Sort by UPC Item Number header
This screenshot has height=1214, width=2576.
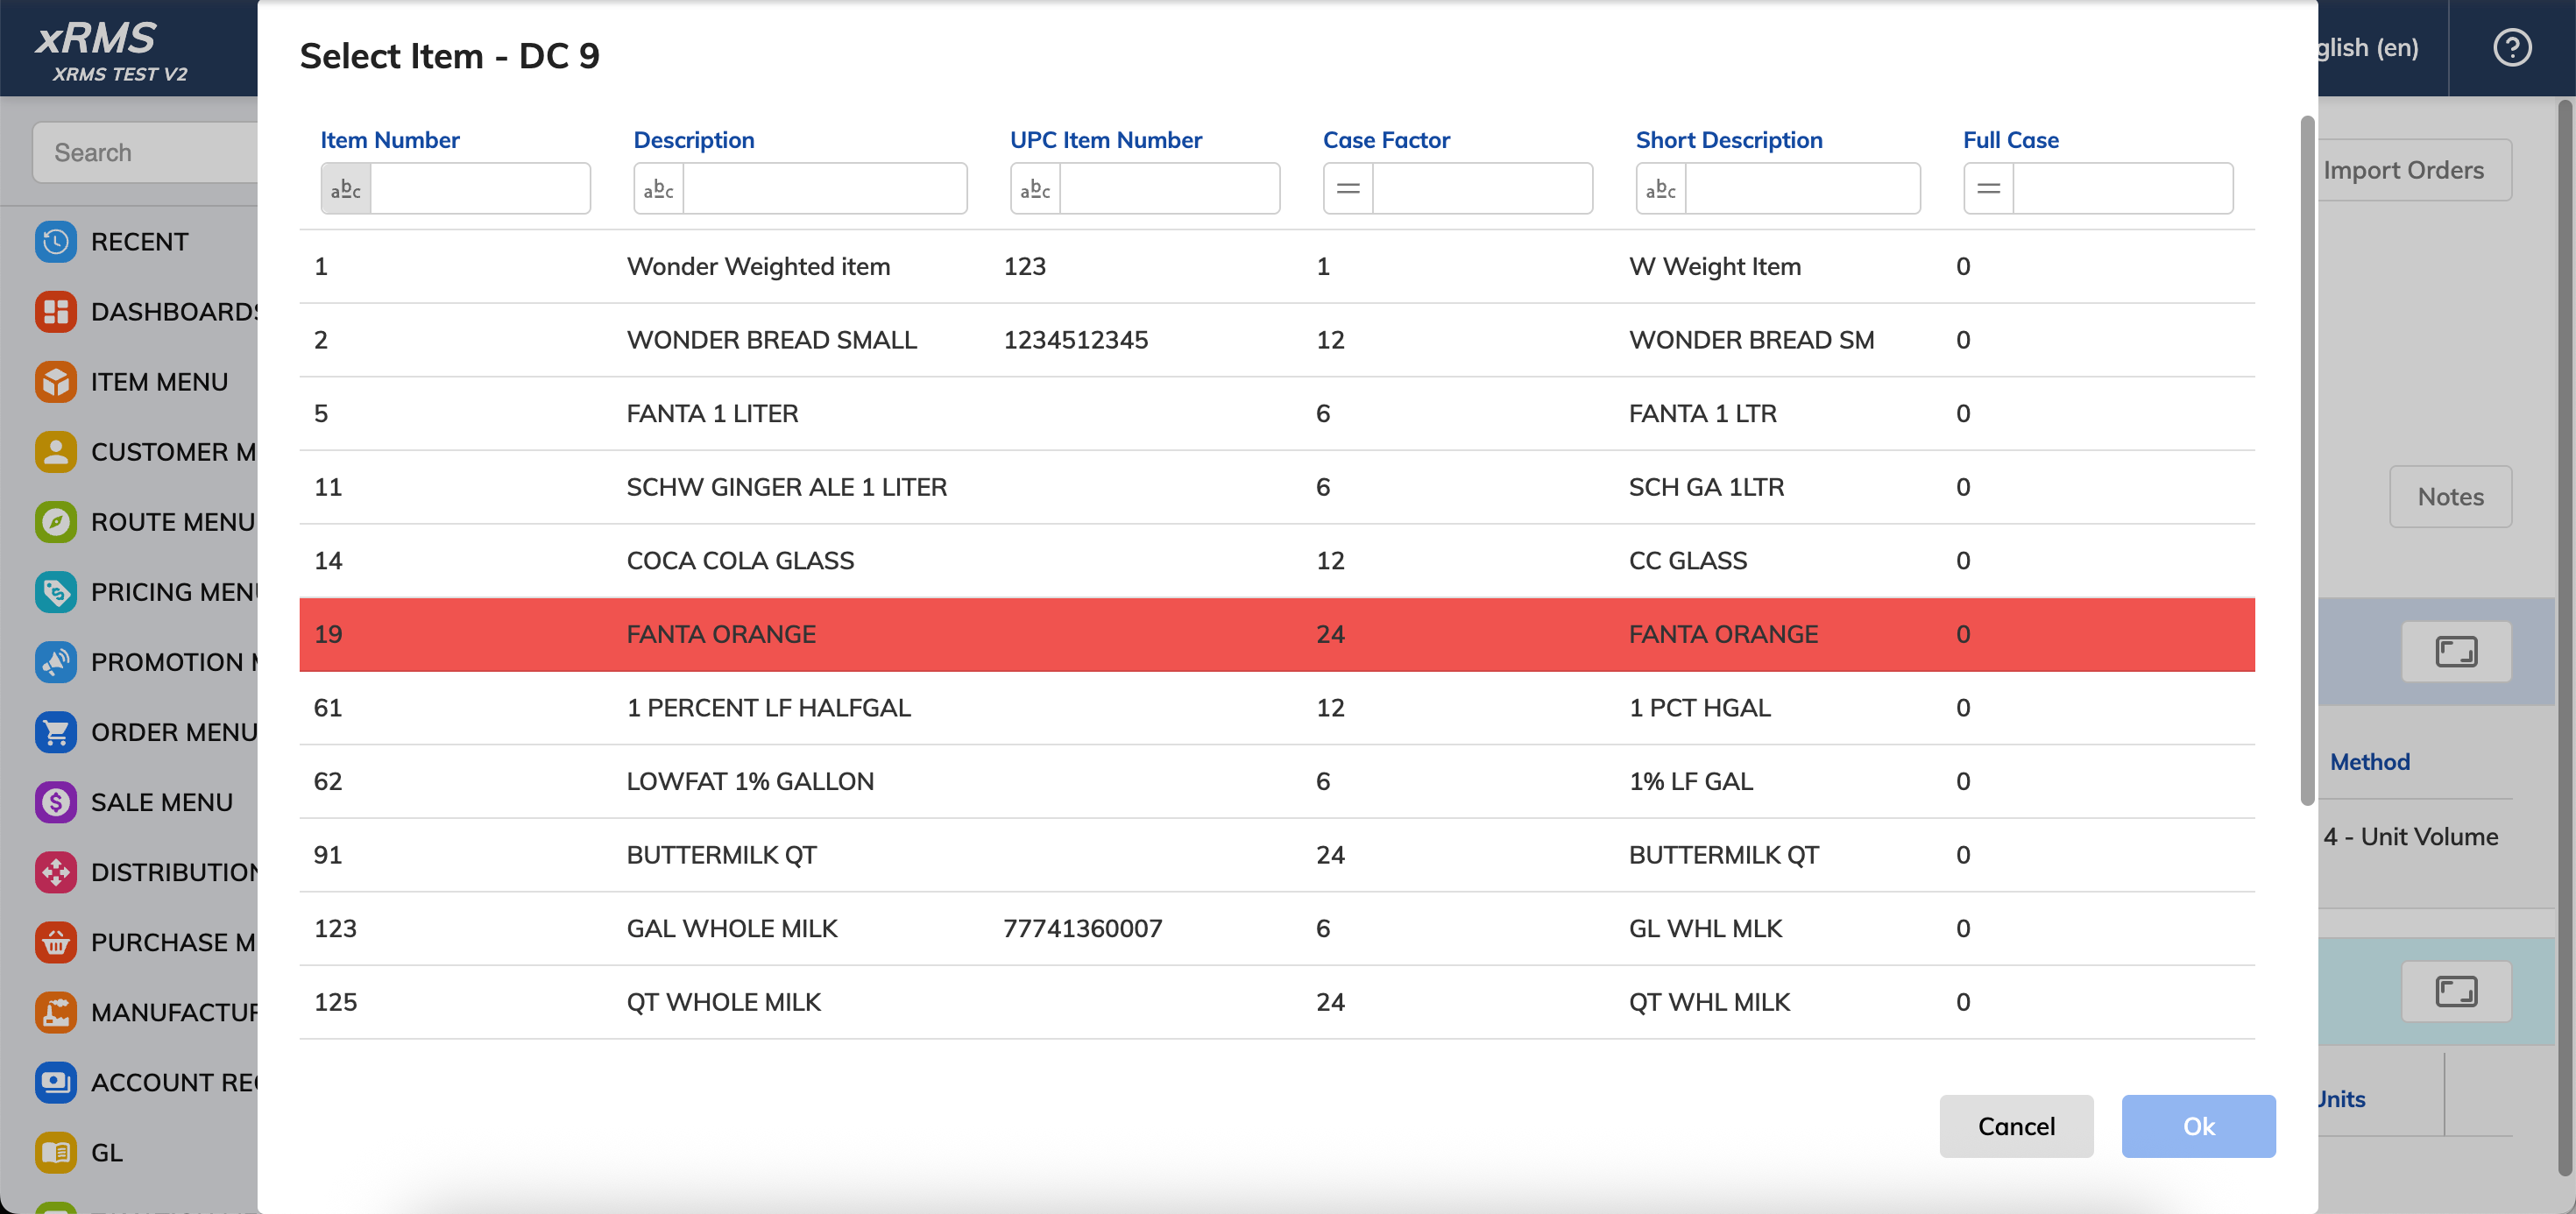1105,140
